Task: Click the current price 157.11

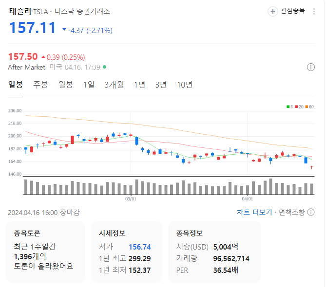Action: tap(33, 28)
